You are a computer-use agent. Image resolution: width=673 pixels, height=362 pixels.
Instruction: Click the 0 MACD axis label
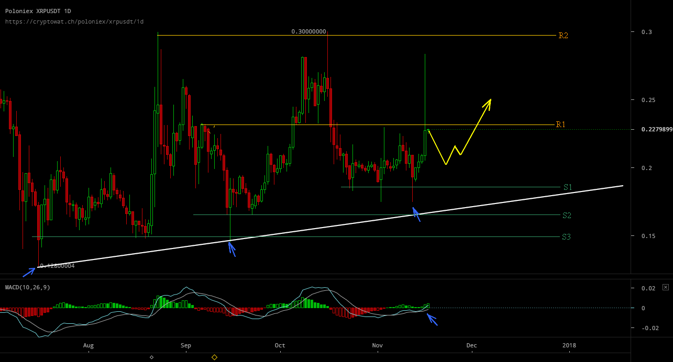[643, 308]
